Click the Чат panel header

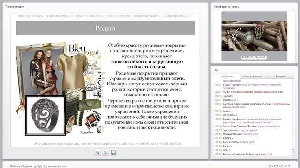(x=216, y=70)
